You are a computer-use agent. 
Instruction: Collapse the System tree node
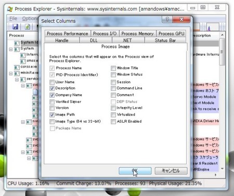pyautogui.click(x=11, y=49)
